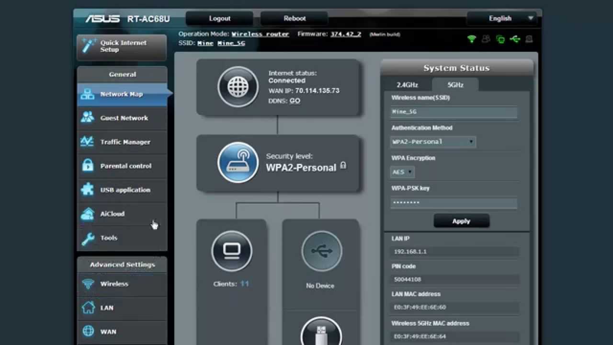Viewport: 613px width, 345px height.
Task: Click the green Wi-Fi status icon in header
Action: [472, 39]
